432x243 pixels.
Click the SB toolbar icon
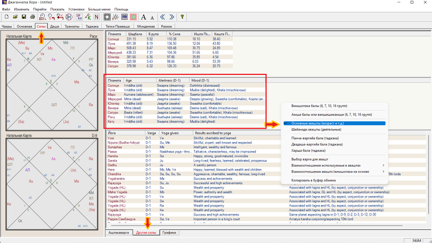tap(124, 17)
